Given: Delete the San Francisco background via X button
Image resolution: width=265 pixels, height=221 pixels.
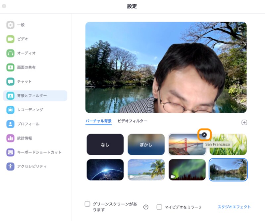Looking at the screenshot, I should click(x=204, y=135).
